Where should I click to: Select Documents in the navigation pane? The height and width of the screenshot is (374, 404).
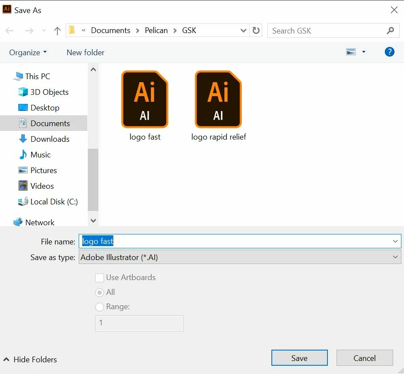(x=44, y=123)
